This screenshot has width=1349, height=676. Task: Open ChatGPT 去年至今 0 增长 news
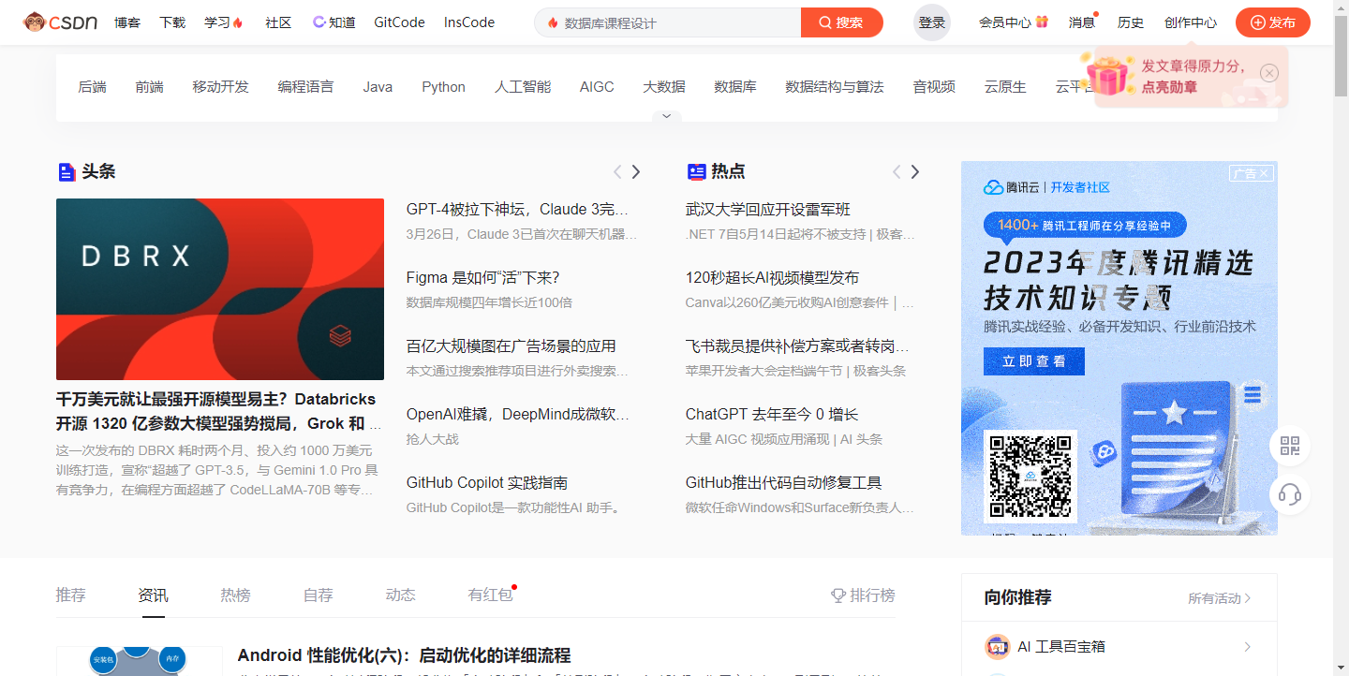coord(772,415)
